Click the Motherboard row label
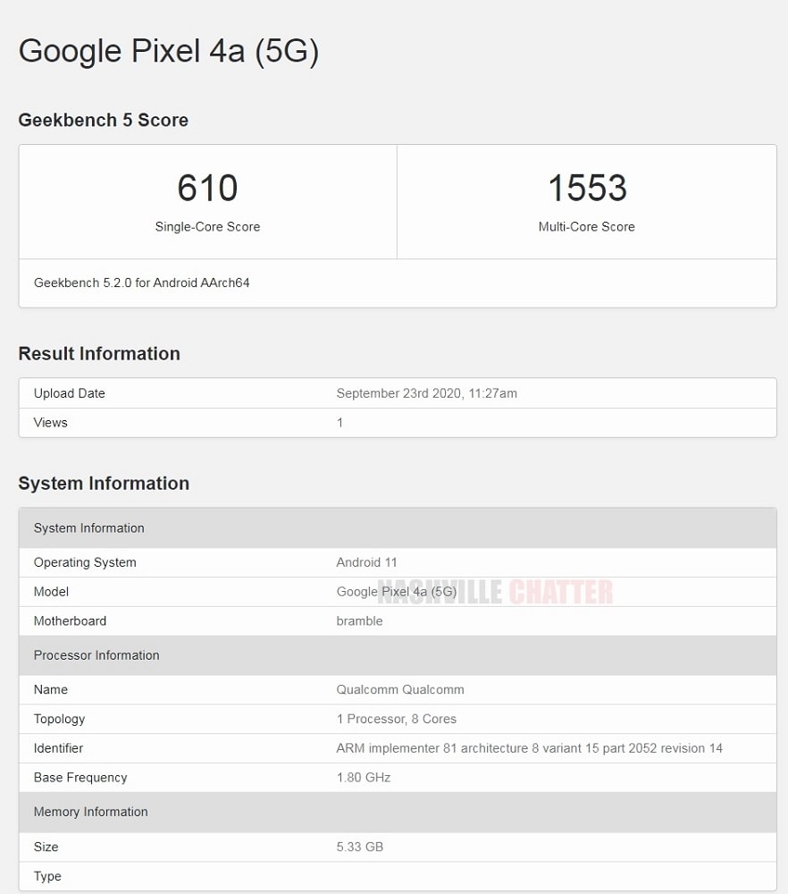Image resolution: width=788 pixels, height=894 pixels. 70,621
